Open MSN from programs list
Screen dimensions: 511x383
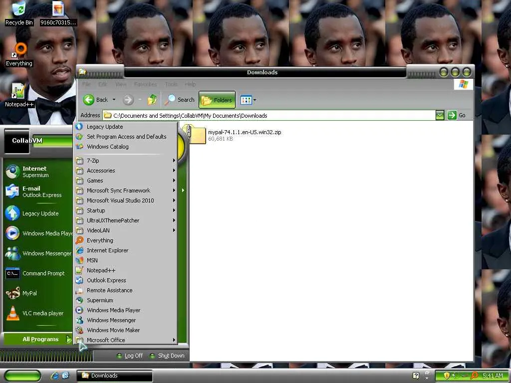(126, 260)
